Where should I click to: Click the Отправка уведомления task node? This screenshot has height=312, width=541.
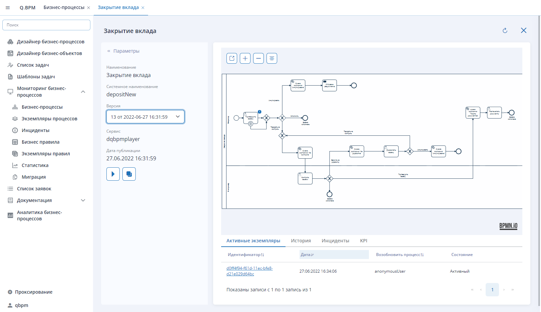330,85
